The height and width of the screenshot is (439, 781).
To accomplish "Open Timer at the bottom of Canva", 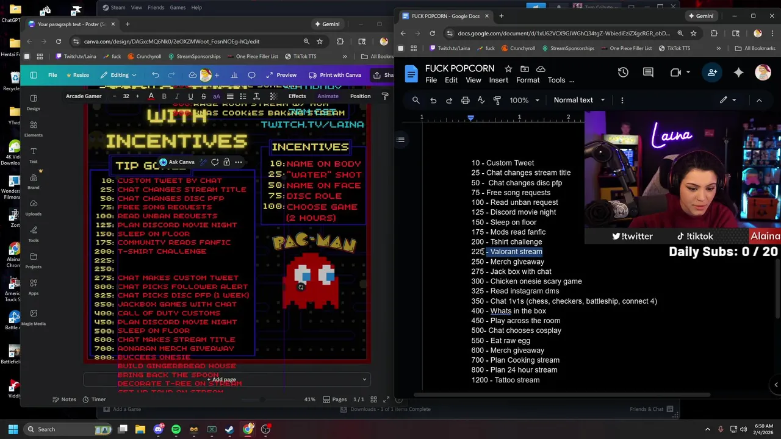I will [93, 399].
